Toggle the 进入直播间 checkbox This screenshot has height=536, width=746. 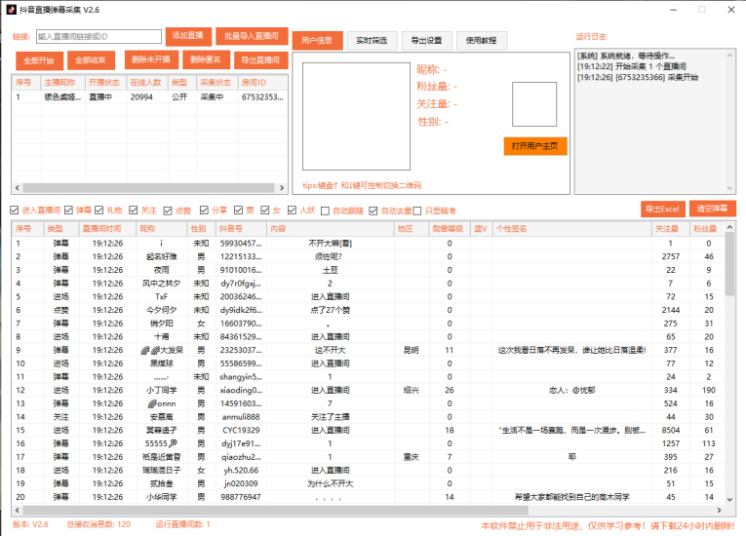pyautogui.click(x=15, y=211)
